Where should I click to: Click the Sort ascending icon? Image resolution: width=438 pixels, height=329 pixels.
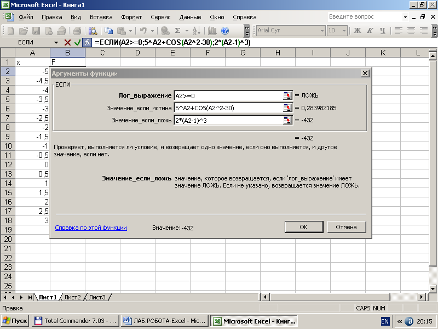click(197, 31)
